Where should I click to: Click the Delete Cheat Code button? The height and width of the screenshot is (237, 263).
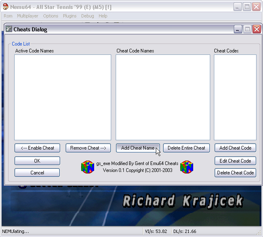pos(235,173)
